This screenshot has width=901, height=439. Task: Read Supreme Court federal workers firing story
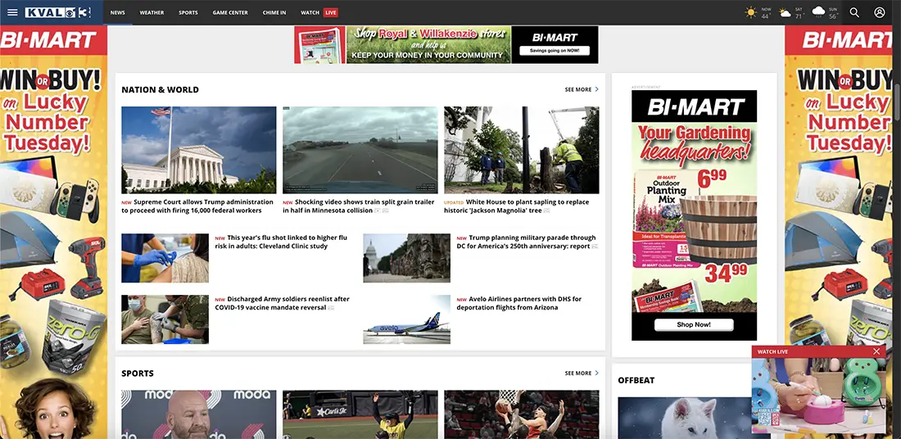click(197, 206)
